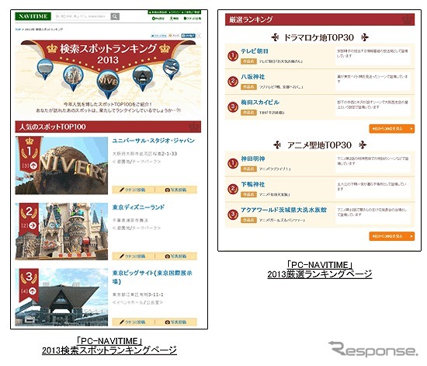Click the magnifier search button
The height and width of the screenshot is (366, 427).
[115, 16]
